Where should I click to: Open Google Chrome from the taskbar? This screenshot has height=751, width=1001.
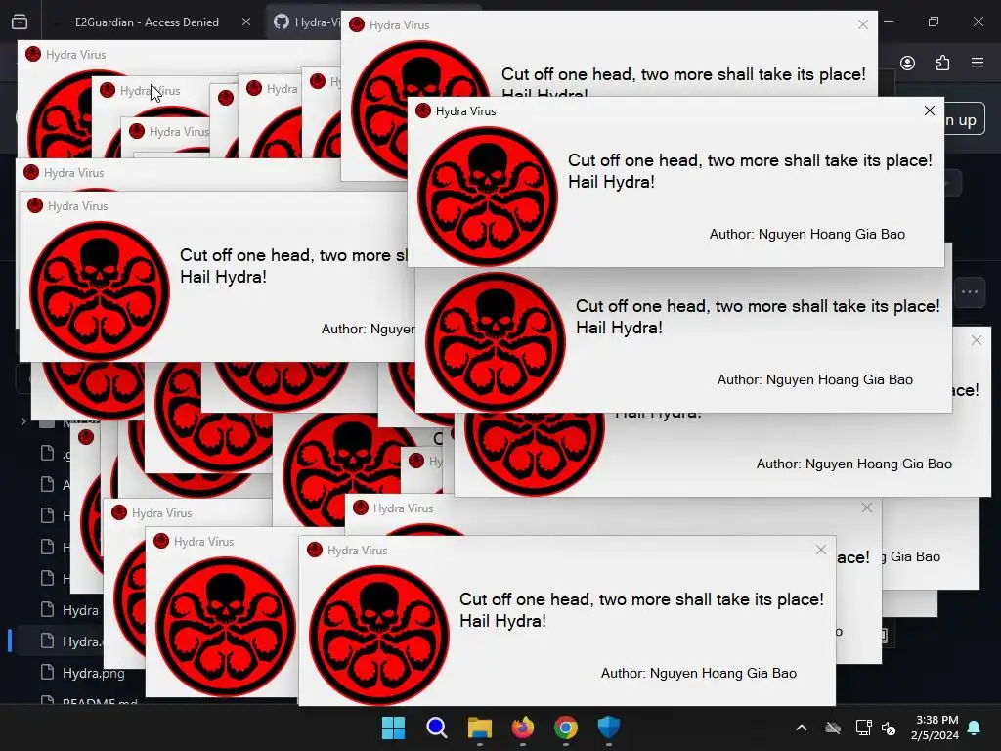pos(566,728)
